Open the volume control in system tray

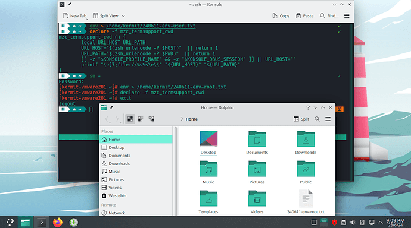353,223
